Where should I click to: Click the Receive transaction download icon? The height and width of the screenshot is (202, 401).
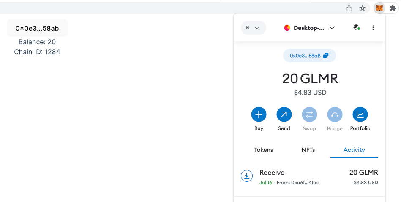246,176
